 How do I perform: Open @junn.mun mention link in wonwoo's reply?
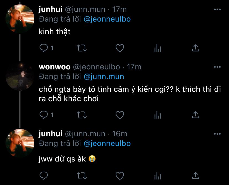(x=104, y=76)
